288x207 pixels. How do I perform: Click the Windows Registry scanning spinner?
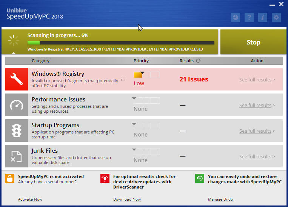[x=123, y=79]
